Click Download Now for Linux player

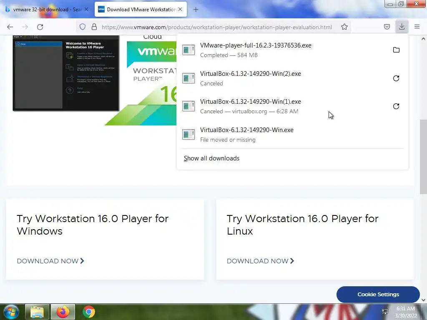261,261
